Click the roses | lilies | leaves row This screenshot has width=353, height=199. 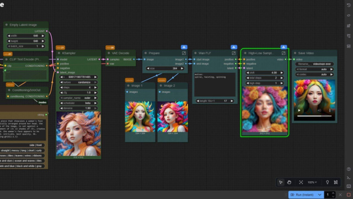[23, 156]
